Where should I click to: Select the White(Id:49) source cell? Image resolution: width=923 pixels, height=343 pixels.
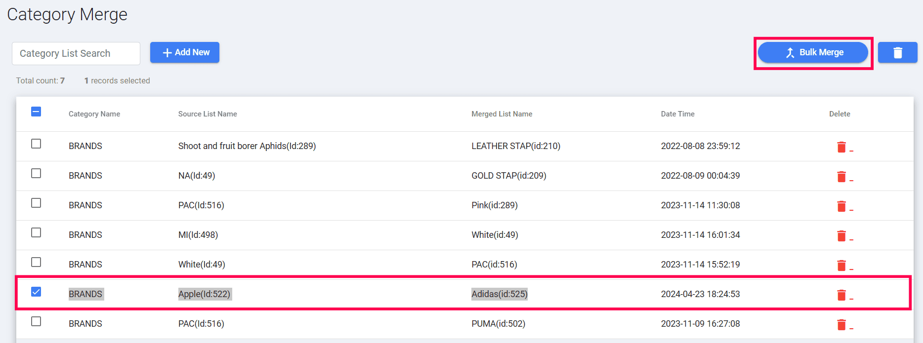click(202, 265)
